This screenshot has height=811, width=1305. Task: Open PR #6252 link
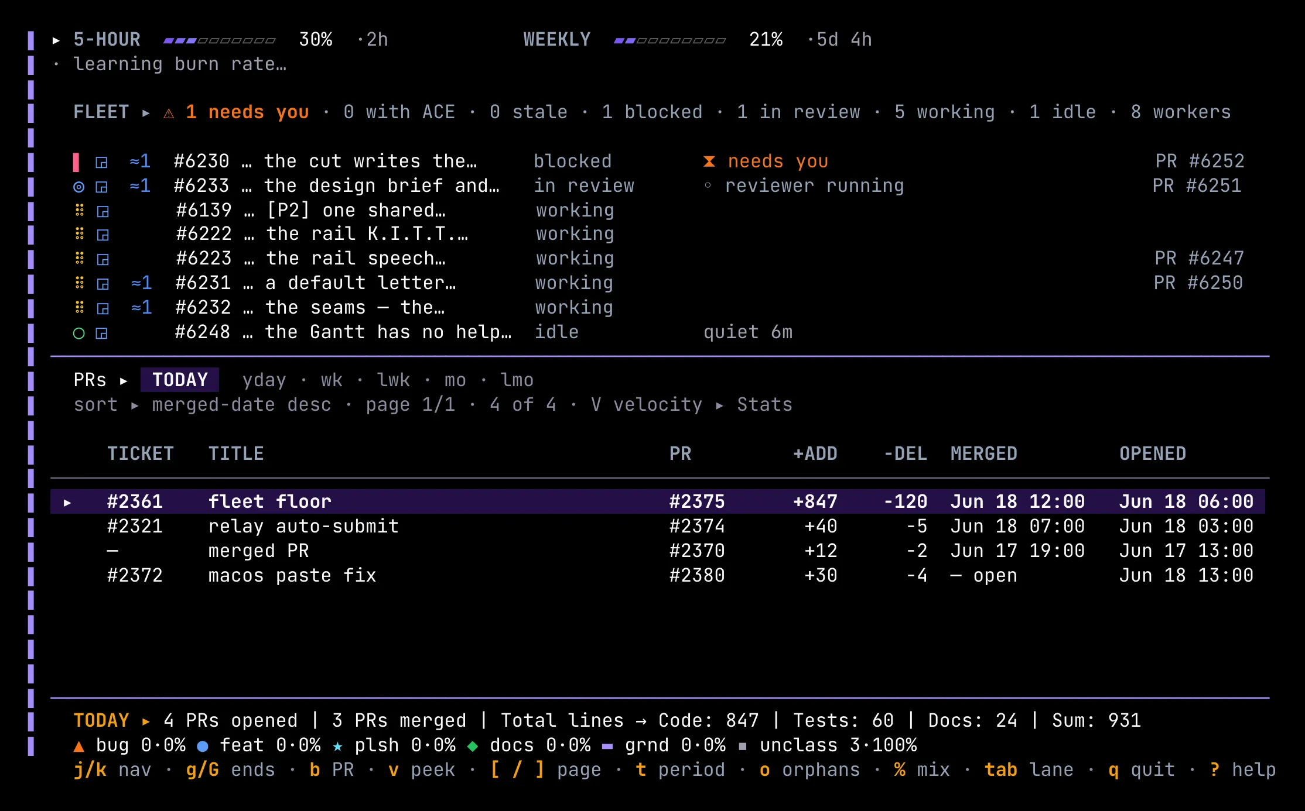1200,161
